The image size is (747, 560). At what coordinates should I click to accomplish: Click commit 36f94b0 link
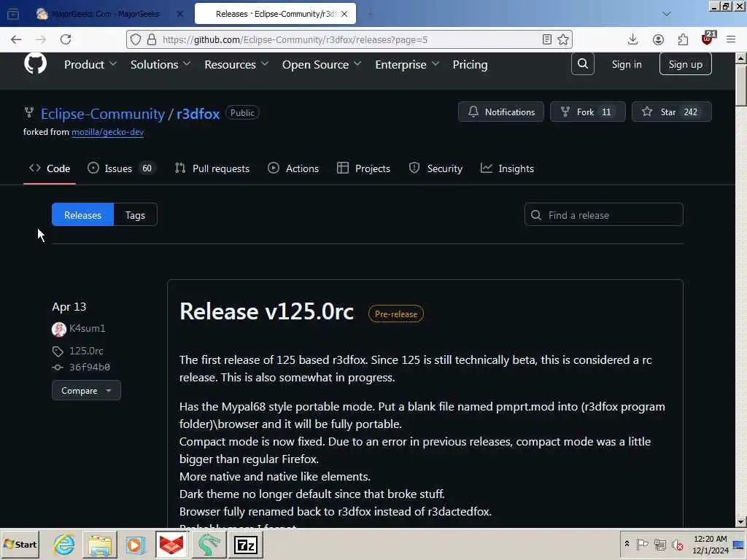point(90,367)
